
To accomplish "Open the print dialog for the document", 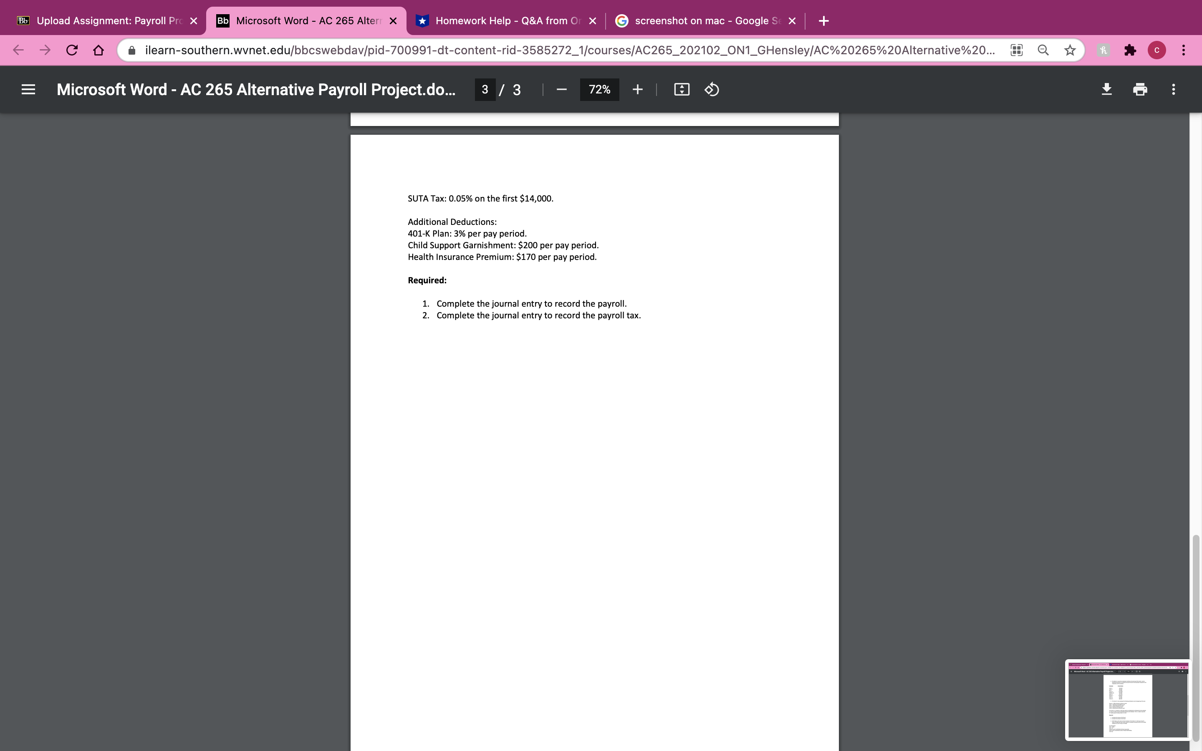I will (1139, 89).
